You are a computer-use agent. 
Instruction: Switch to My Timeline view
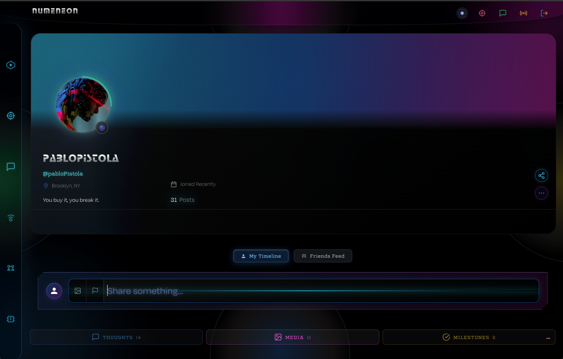click(x=261, y=256)
